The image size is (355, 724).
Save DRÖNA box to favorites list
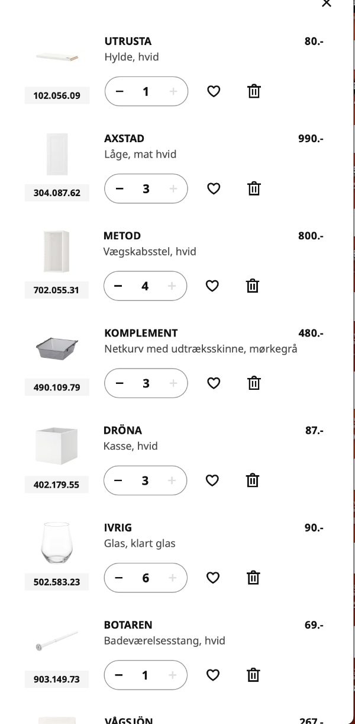tap(212, 480)
